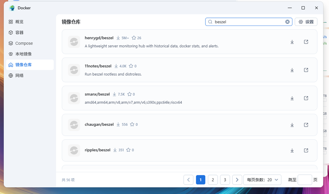
Task: Click chaugan/beszel image thumbnail
Action: coord(74,125)
